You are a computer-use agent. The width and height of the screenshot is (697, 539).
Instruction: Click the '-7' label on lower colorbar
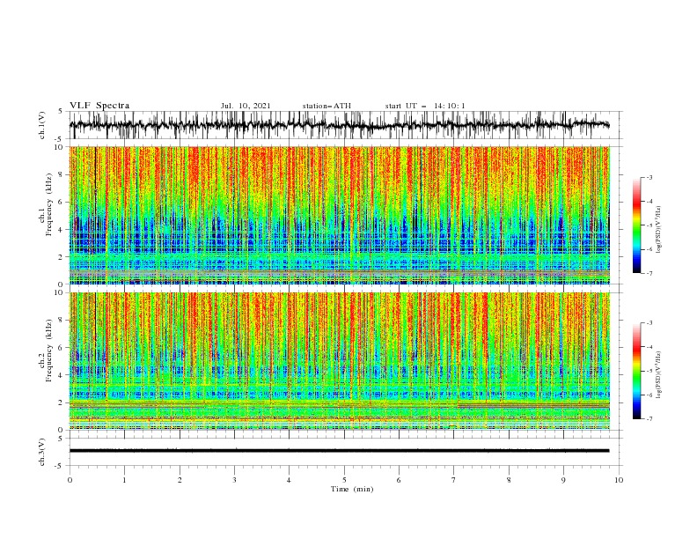[x=649, y=418]
